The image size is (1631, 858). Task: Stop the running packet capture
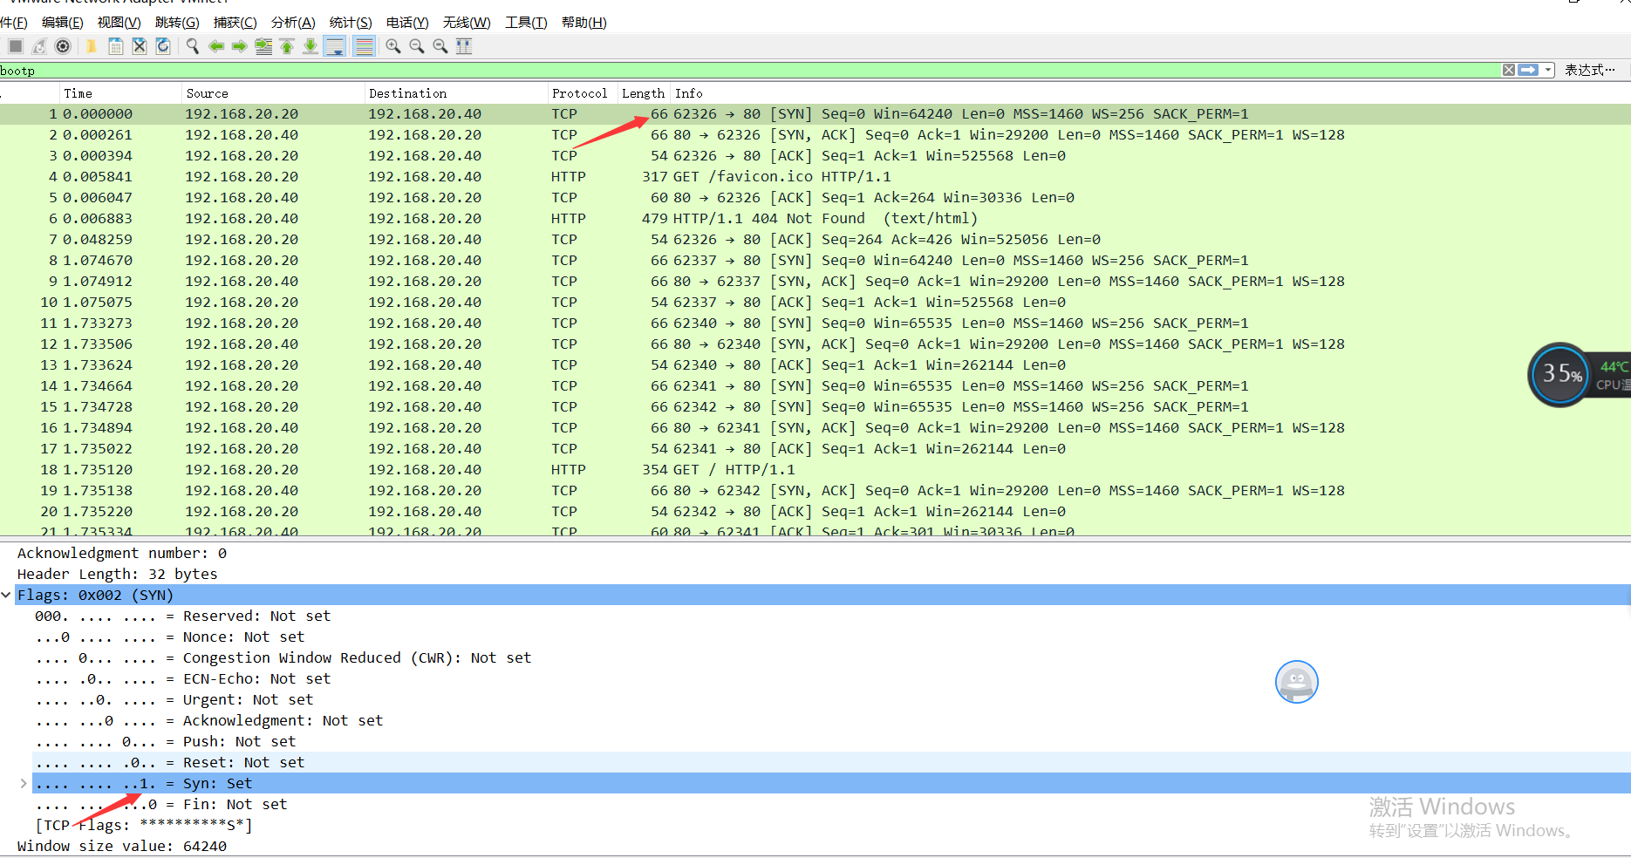[16, 46]
